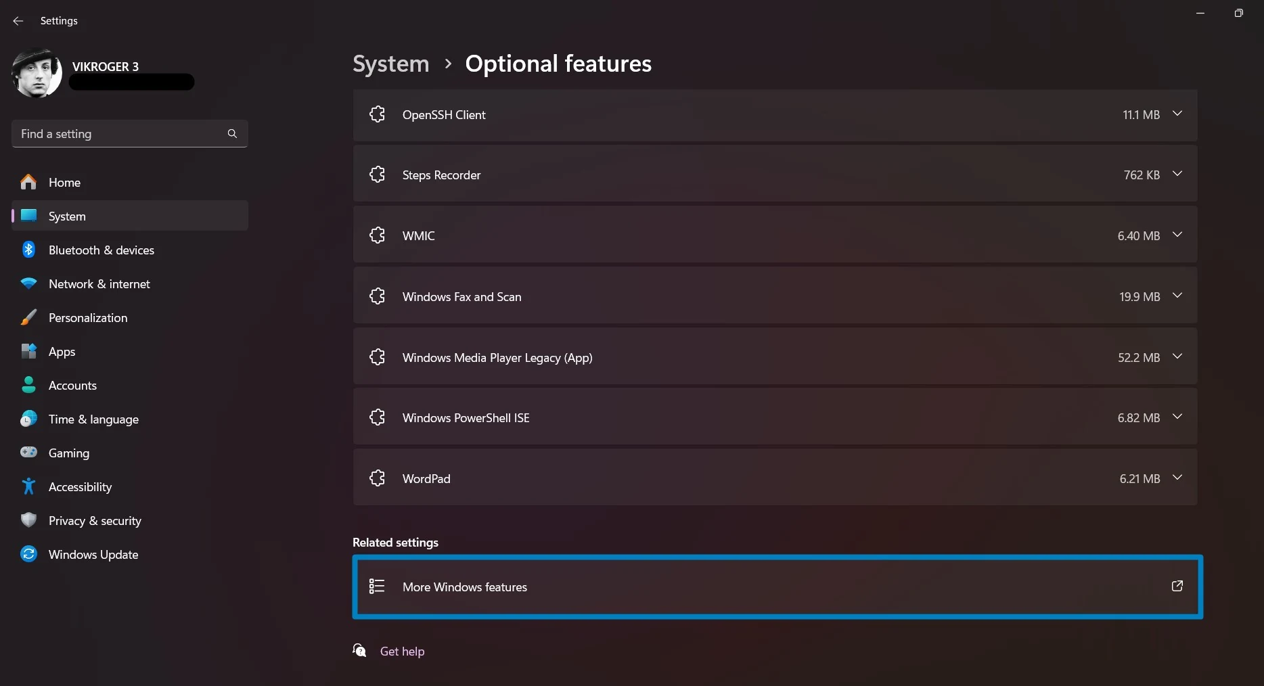Open Time & language settings
This screenshot has width=1264, height=686.
(130, 419)
